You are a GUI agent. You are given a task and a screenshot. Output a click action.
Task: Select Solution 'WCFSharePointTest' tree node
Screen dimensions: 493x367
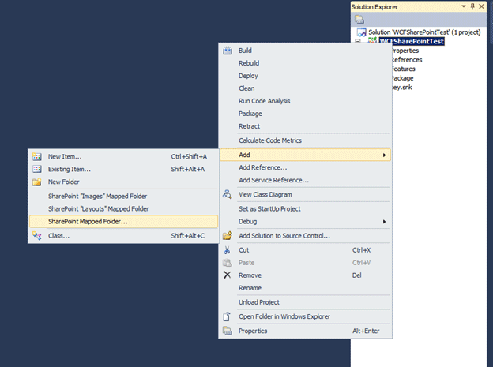[x=424, y=32]
